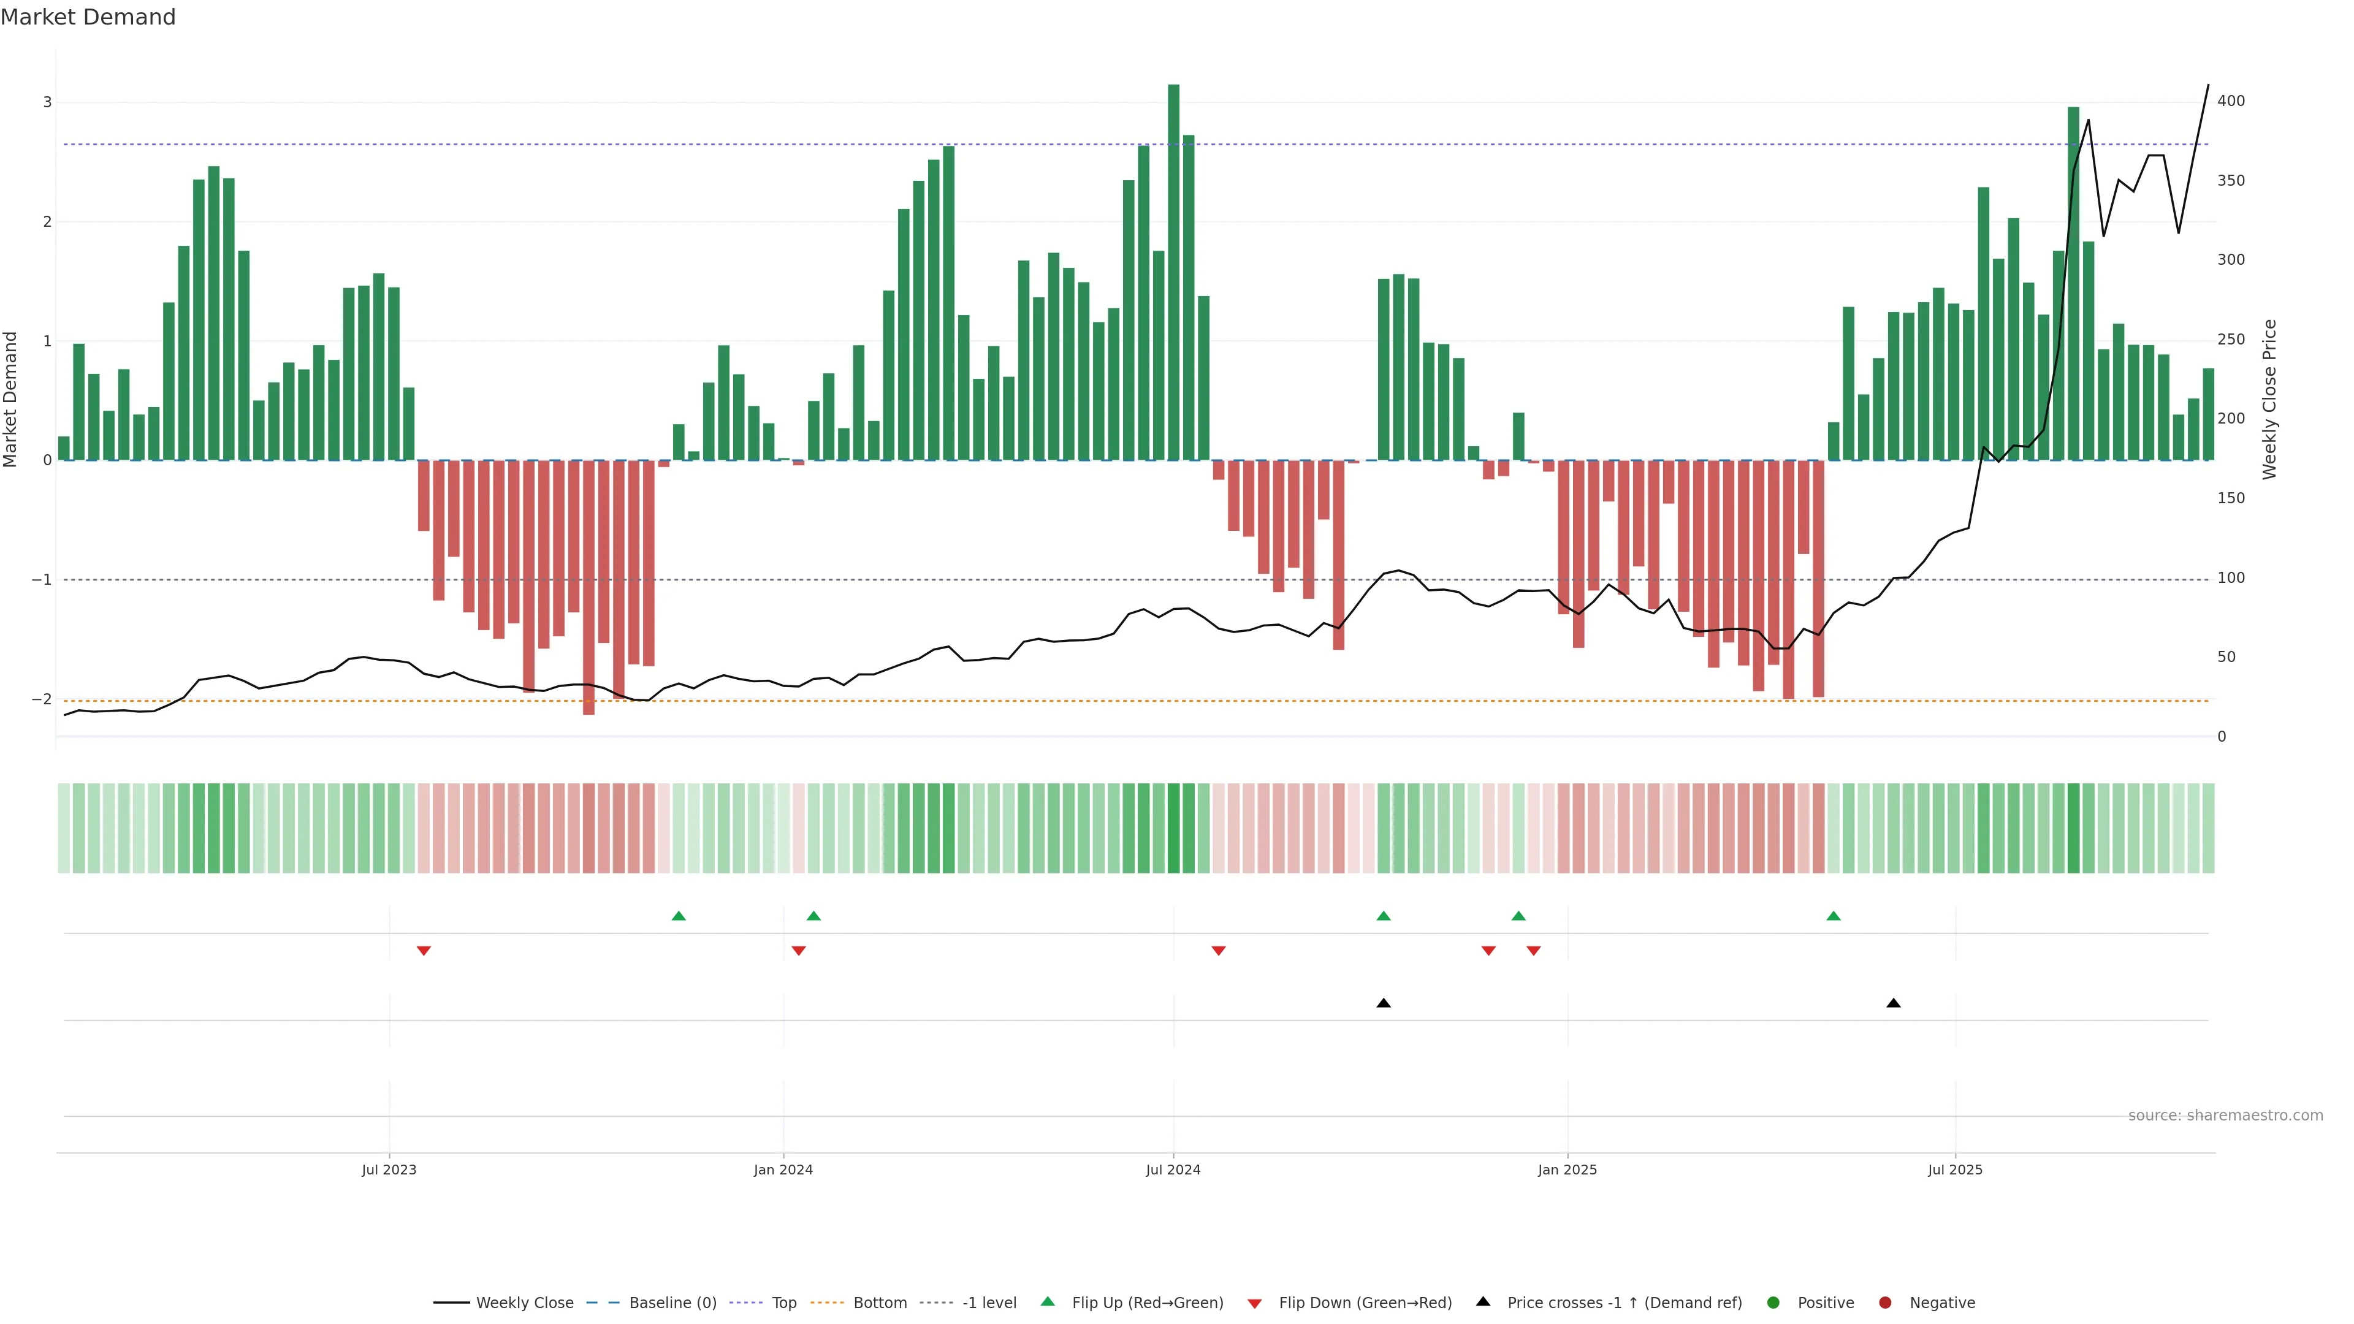Image resolution: width=2354 pixels, height=1324 pixels.
Task: Click red flip-down marker after Jul 2023
Action: tap(423, 951)
